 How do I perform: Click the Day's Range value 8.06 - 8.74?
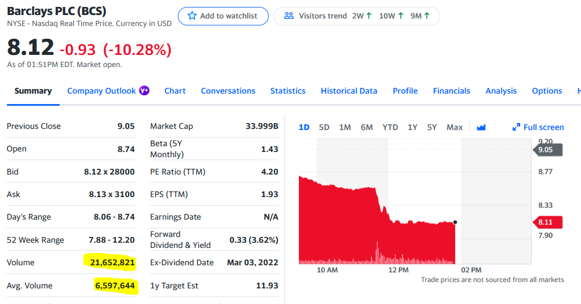pyautogui.click(x=114, y=217)
